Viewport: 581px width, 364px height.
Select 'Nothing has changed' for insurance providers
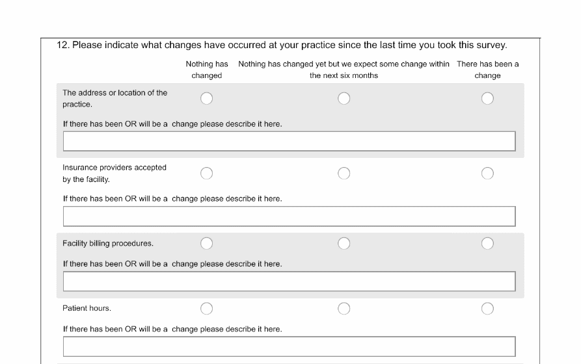tap(206, 173)
